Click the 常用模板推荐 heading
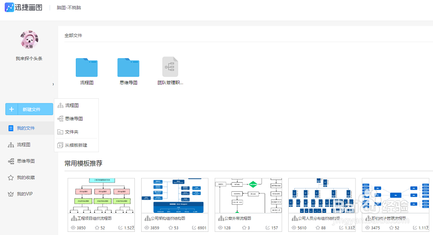Viewport: 433px width, 235px height. click(x=83, y=163)
